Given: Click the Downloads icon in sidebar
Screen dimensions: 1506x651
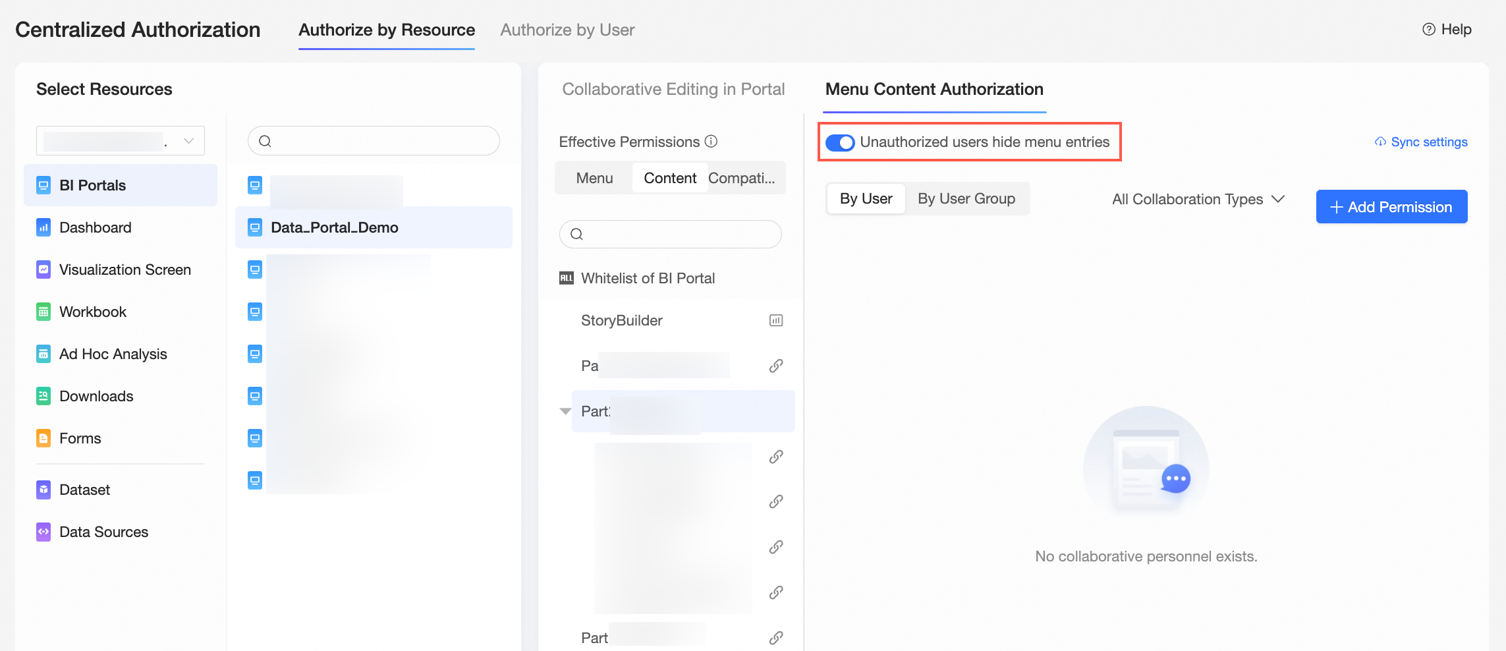Looking at the screenshot, I should 43,396.
